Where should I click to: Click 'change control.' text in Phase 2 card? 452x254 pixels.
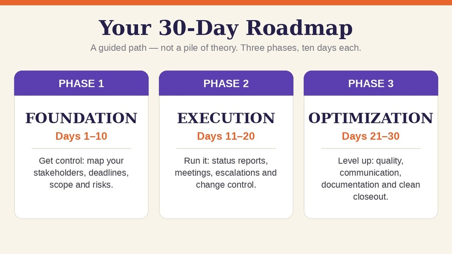point(226,185)
